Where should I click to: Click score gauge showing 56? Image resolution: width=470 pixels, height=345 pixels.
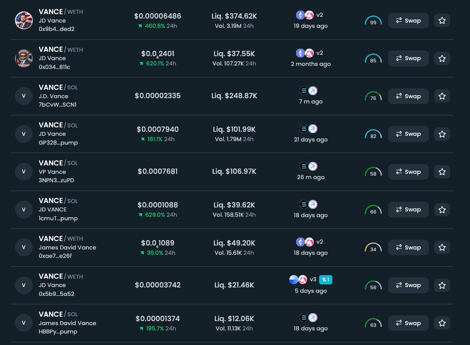(x=373, y=285)
